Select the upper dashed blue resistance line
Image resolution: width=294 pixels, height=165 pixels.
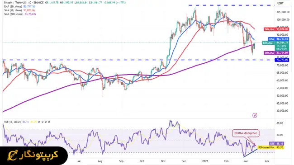pyautogui.click(x=232, y=5)
